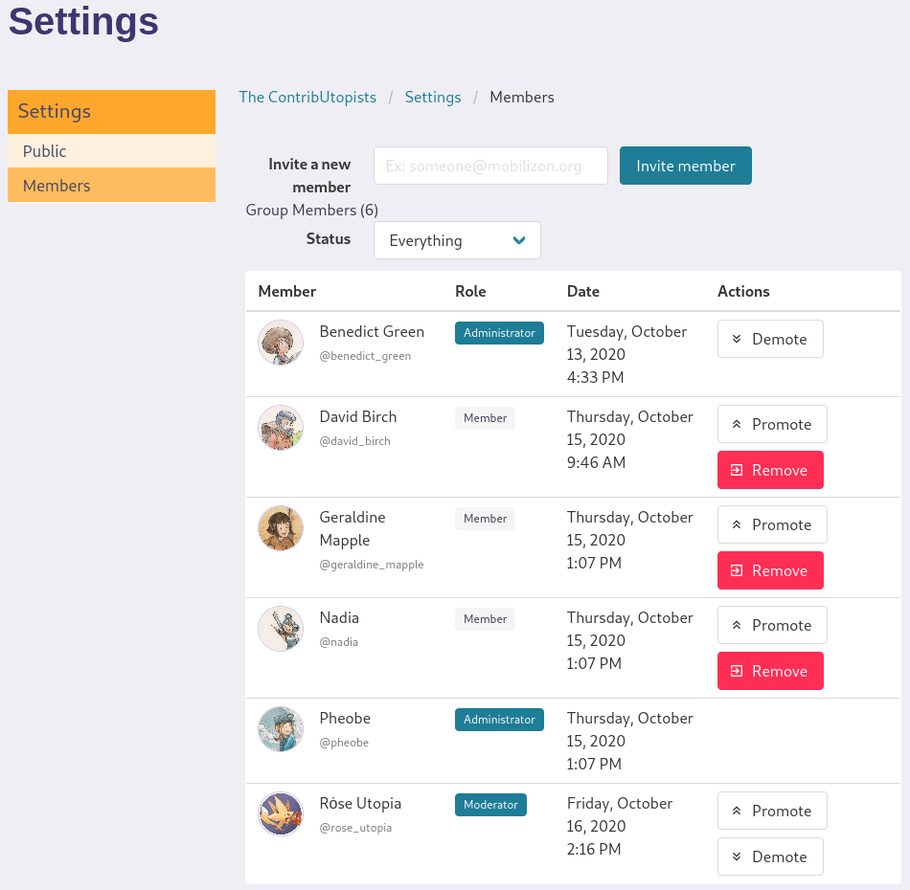This screenshot has height=890, width=910.
Task: Demote Rôse Utopia from Moderator
Action: [770, 857]
